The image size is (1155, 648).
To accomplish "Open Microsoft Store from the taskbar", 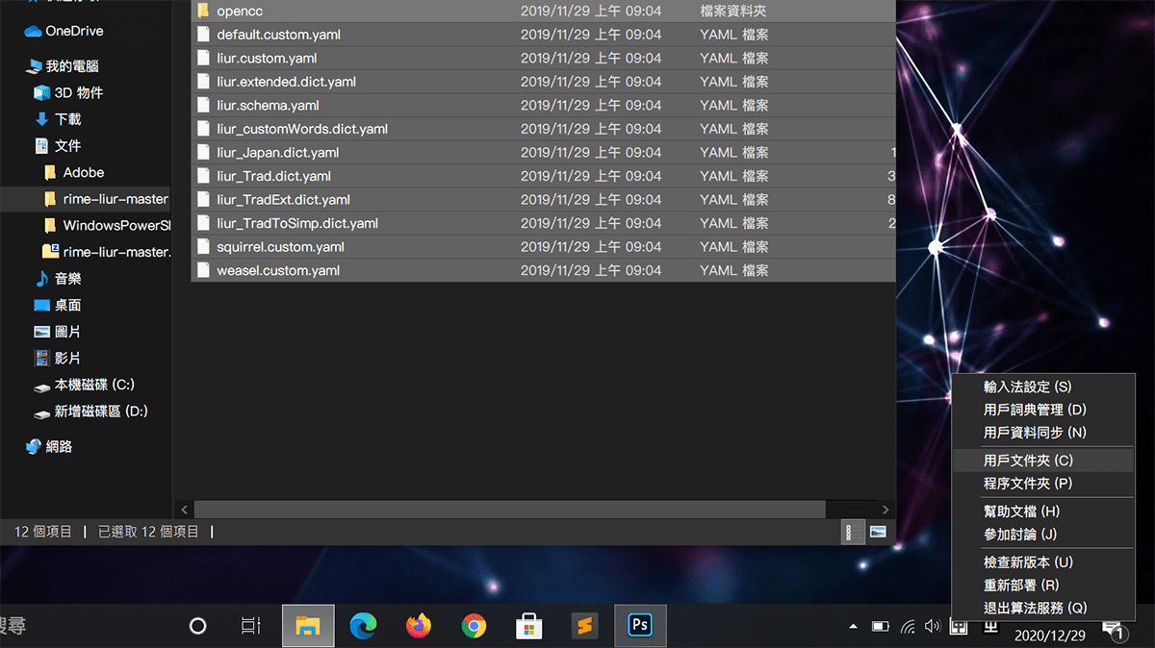I will 528,626.
